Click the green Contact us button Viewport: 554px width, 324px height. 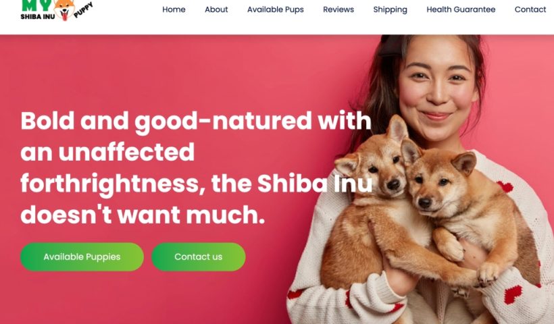[x=199, y=257]
